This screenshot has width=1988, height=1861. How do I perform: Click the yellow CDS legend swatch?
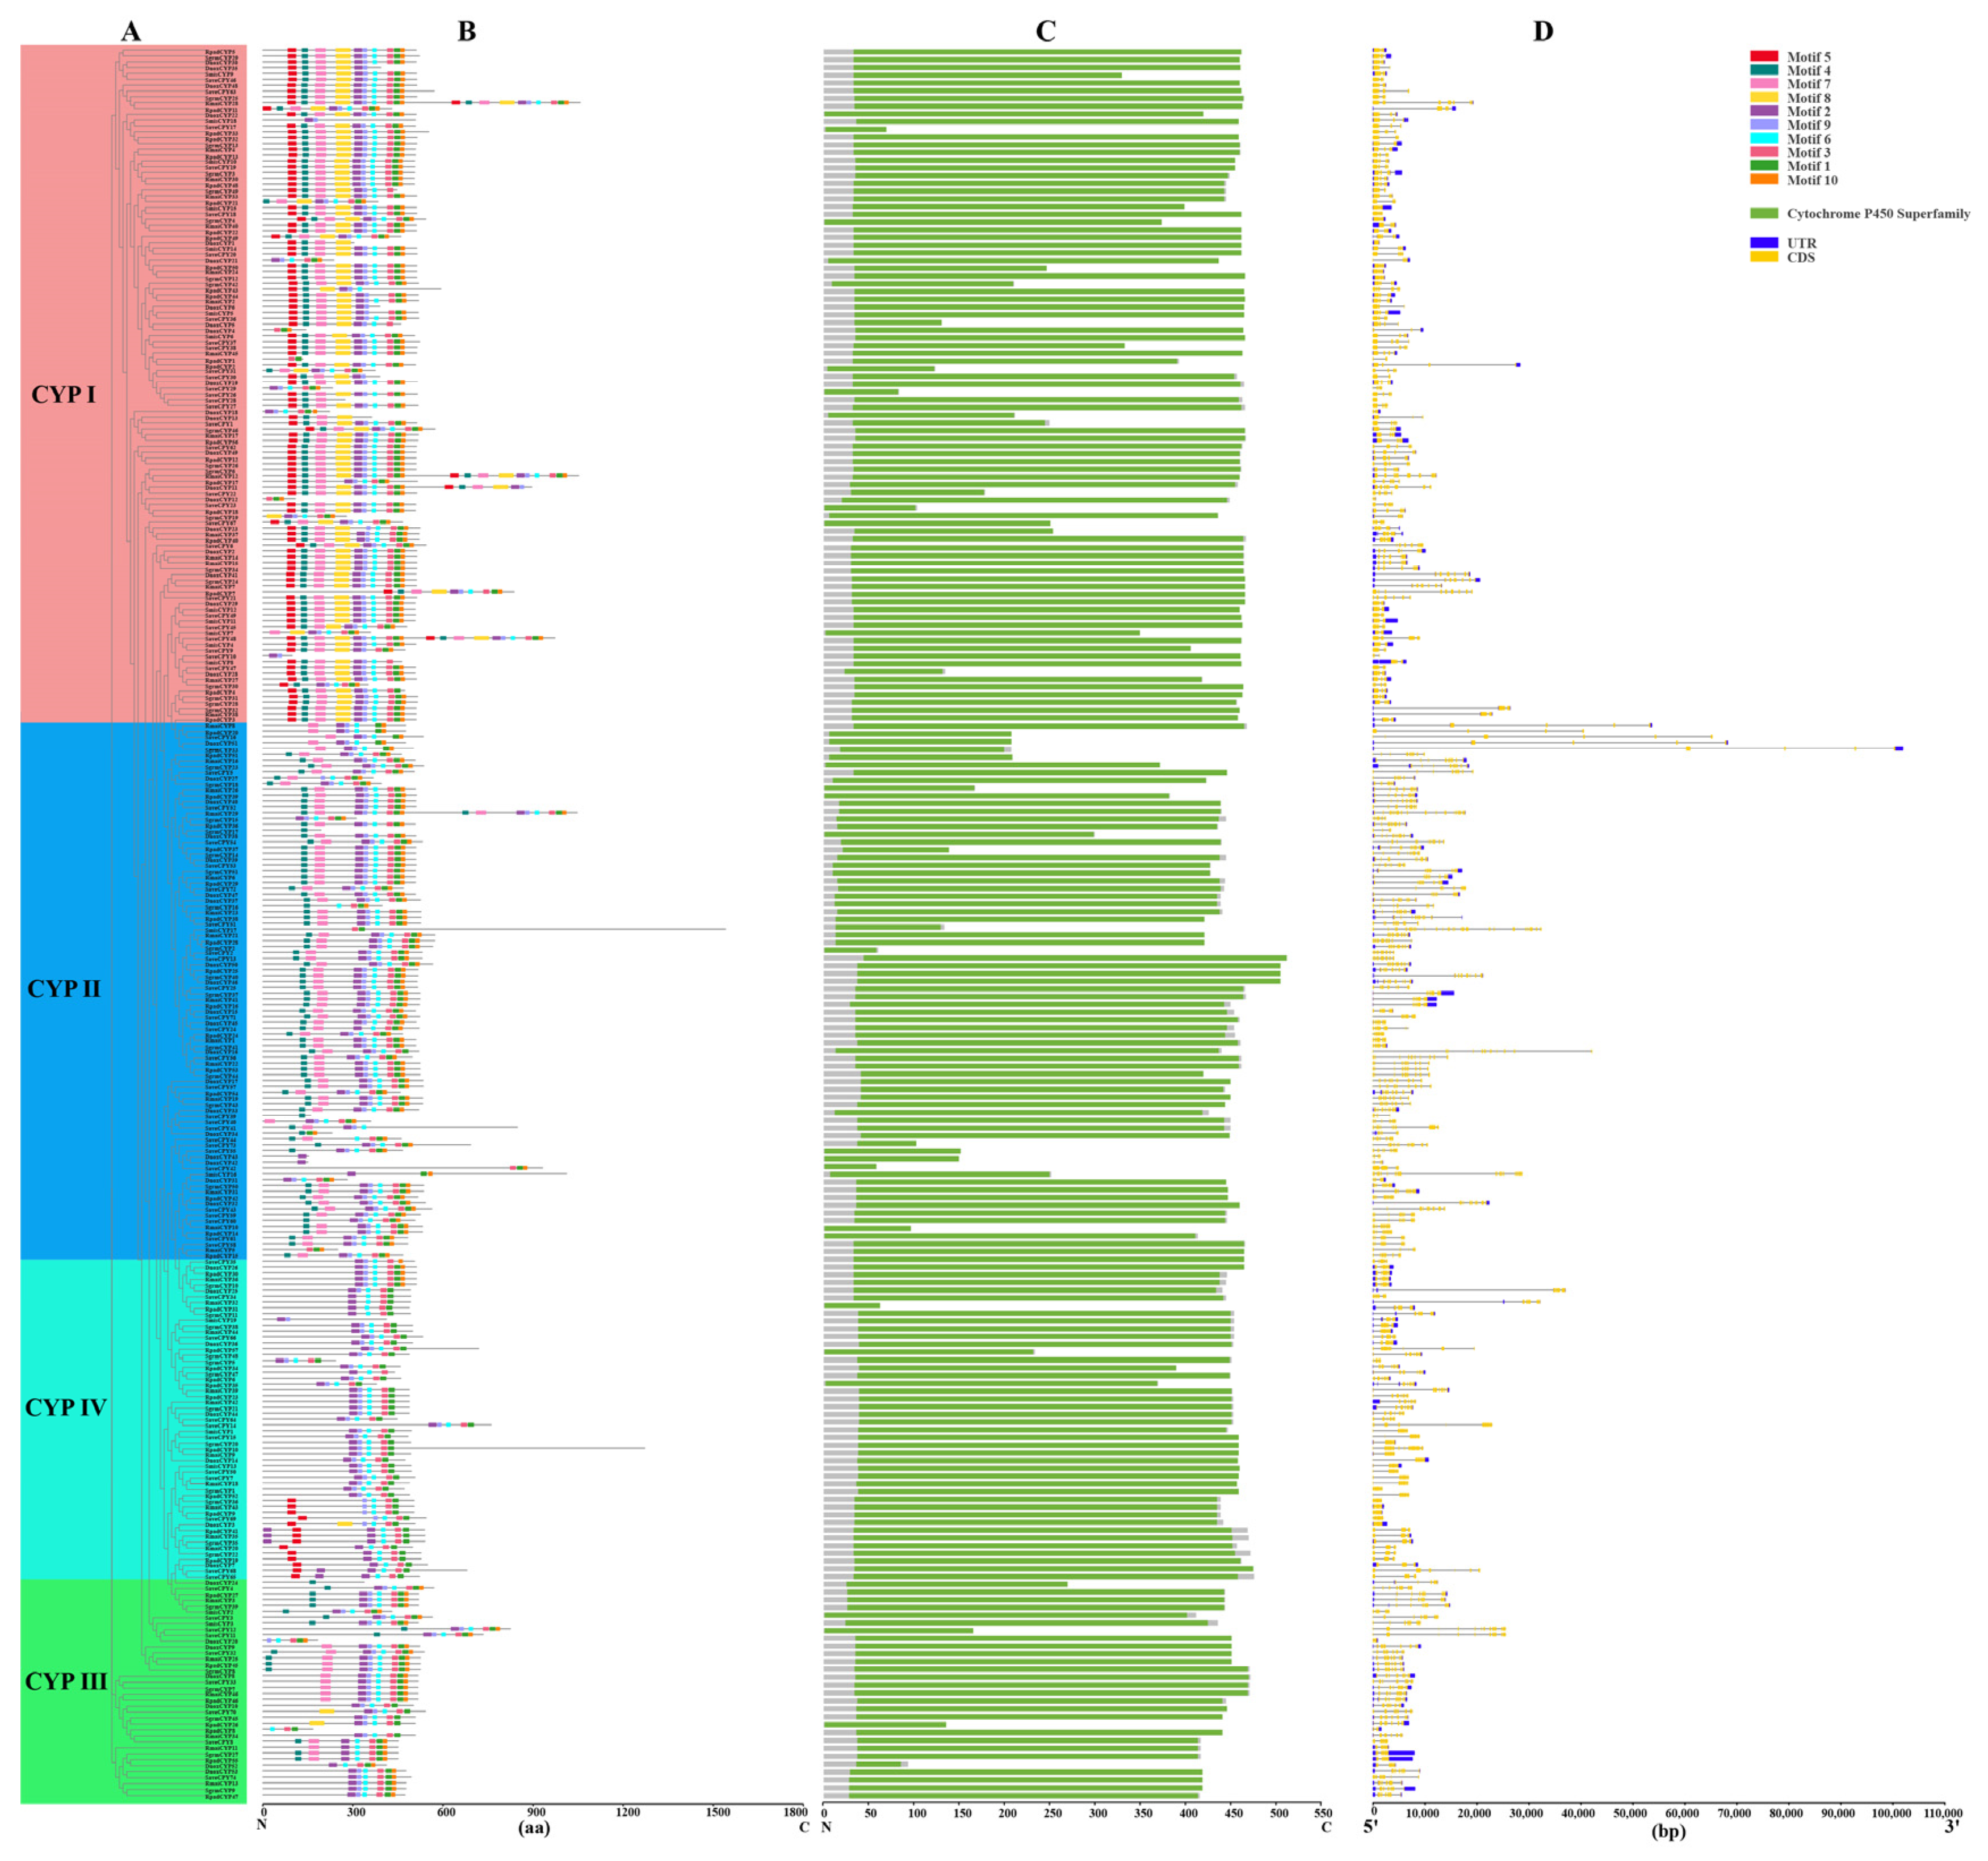click(1764, 257)
